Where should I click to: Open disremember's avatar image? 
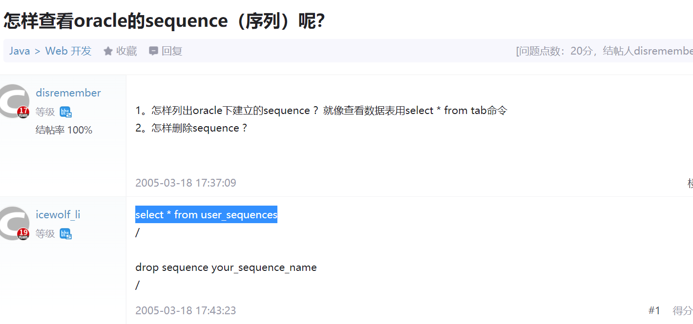14,101
